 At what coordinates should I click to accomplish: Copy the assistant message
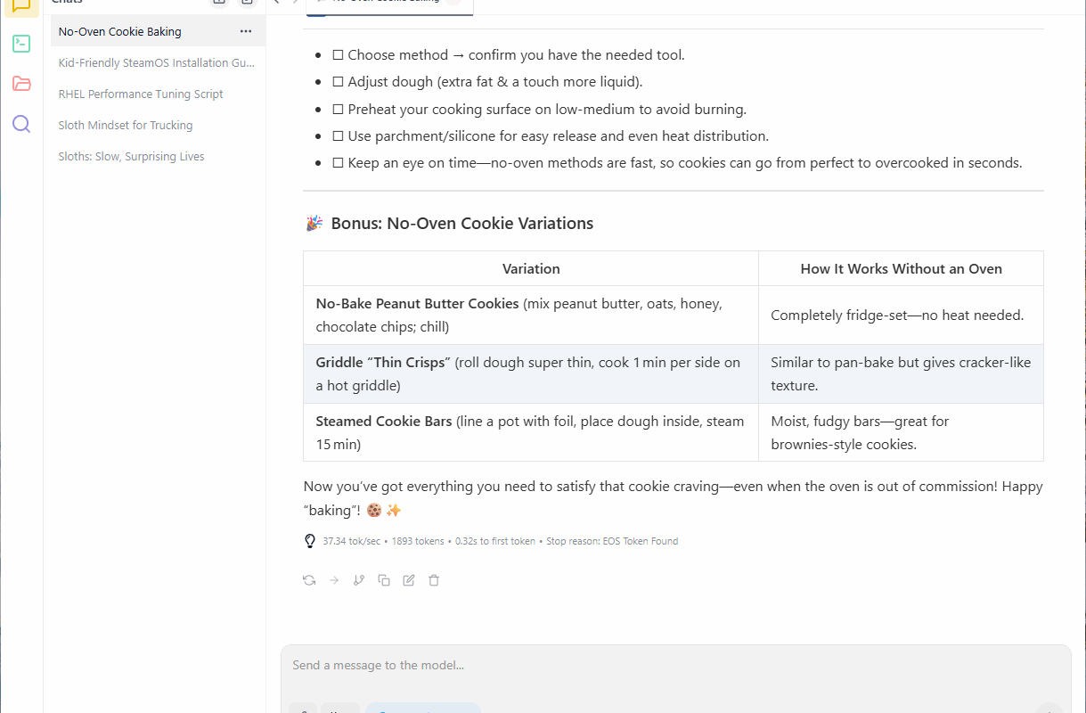pos(384,580)
